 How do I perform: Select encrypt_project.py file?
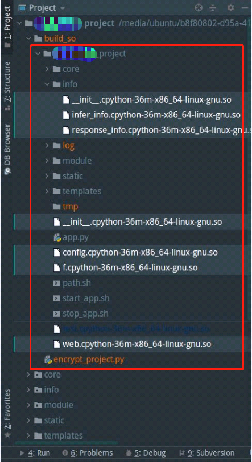click(x=89, y=359)
